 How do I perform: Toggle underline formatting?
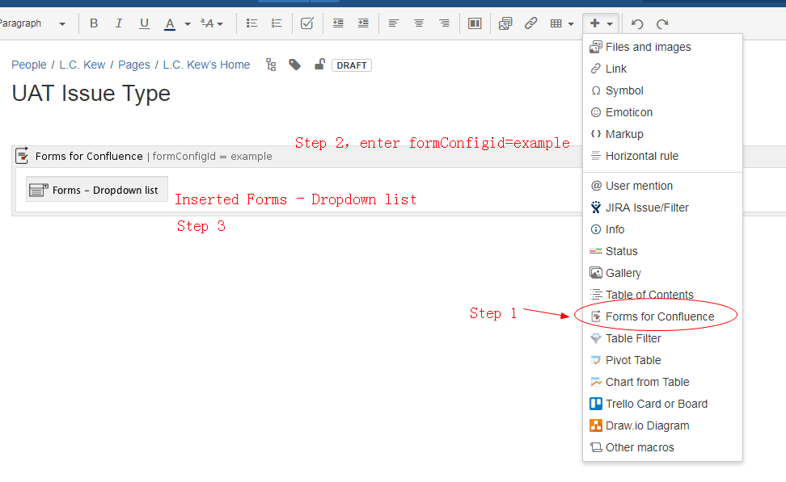[x=145, y=23]
